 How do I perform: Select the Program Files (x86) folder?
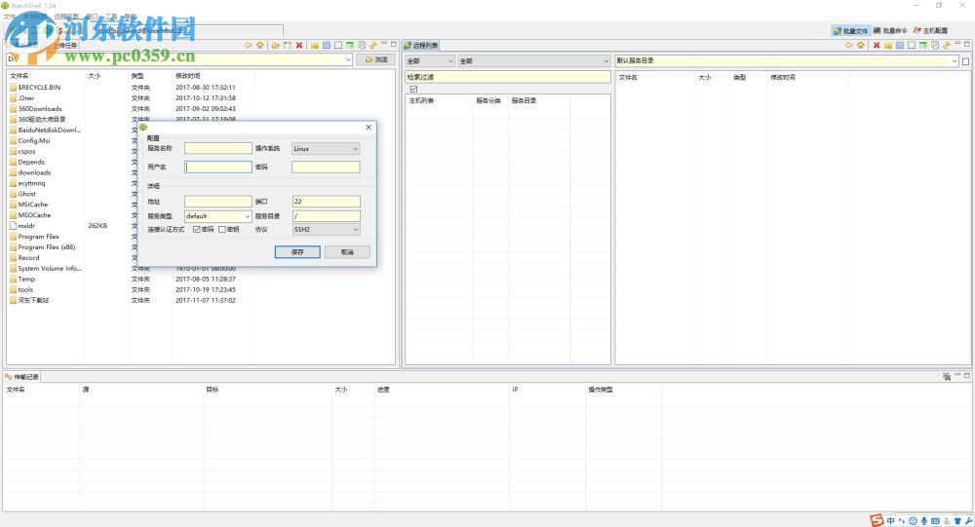46,247
